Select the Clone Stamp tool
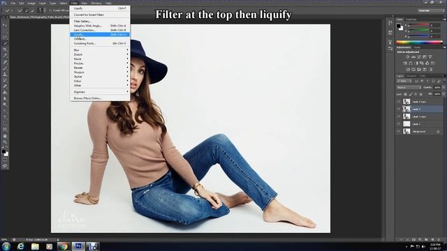This screenshot has height=251, width=447. [x=5, y=74]
